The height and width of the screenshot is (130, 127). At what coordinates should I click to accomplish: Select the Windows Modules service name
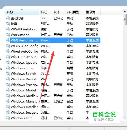pyautogui.click(x=25, y=90)
